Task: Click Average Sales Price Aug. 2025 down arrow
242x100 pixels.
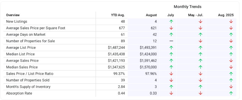Action: [231, 61]
